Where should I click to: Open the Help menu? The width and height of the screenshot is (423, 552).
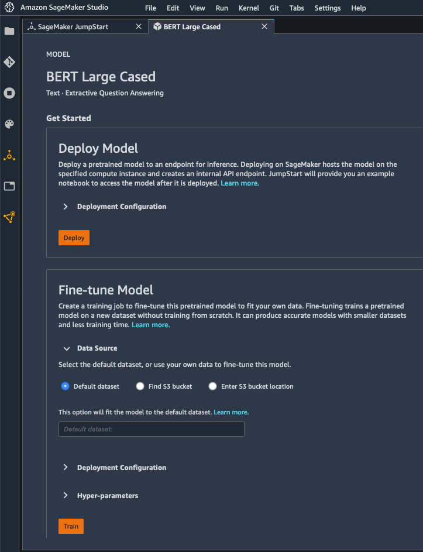(x=359, y=8)
